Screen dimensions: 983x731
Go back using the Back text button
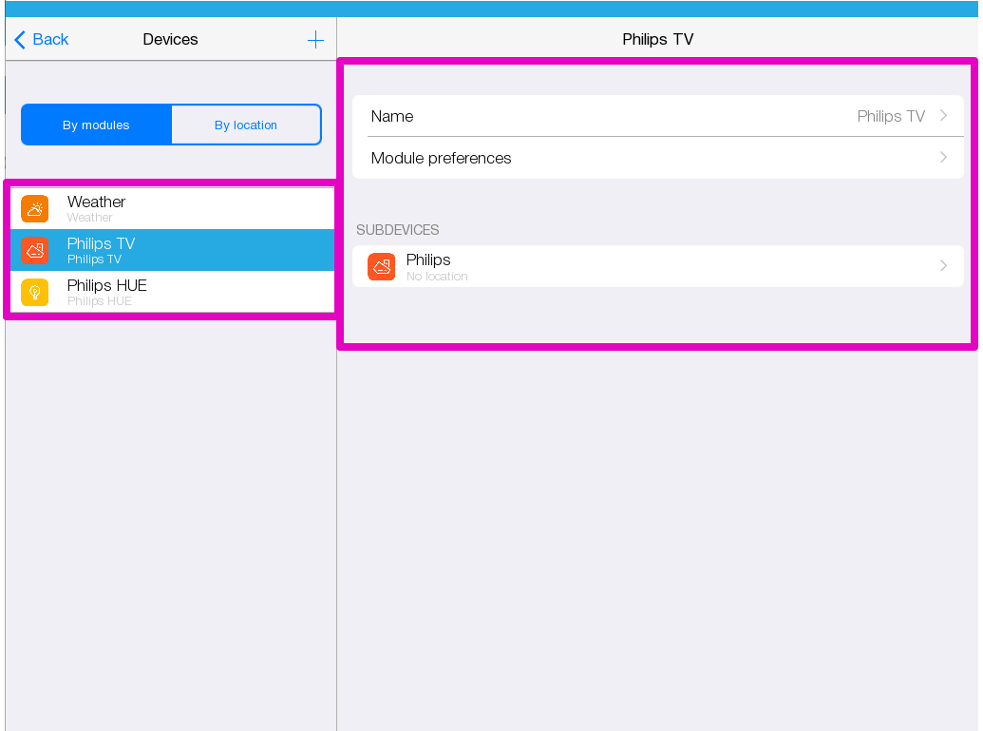(x=50, y=40)
